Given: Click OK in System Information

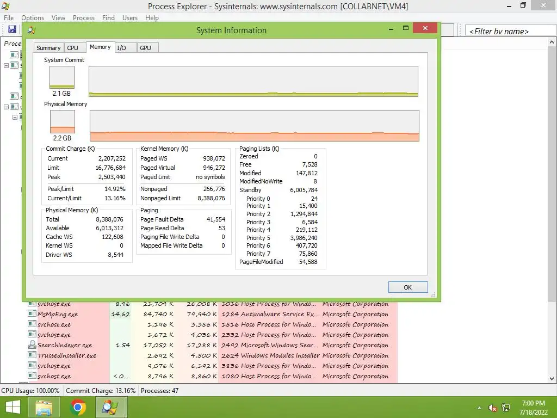Looking at the screenshot, I should pos(408,287).
